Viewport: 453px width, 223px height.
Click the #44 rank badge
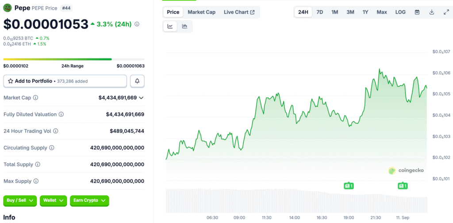click(x=66, y=8)
